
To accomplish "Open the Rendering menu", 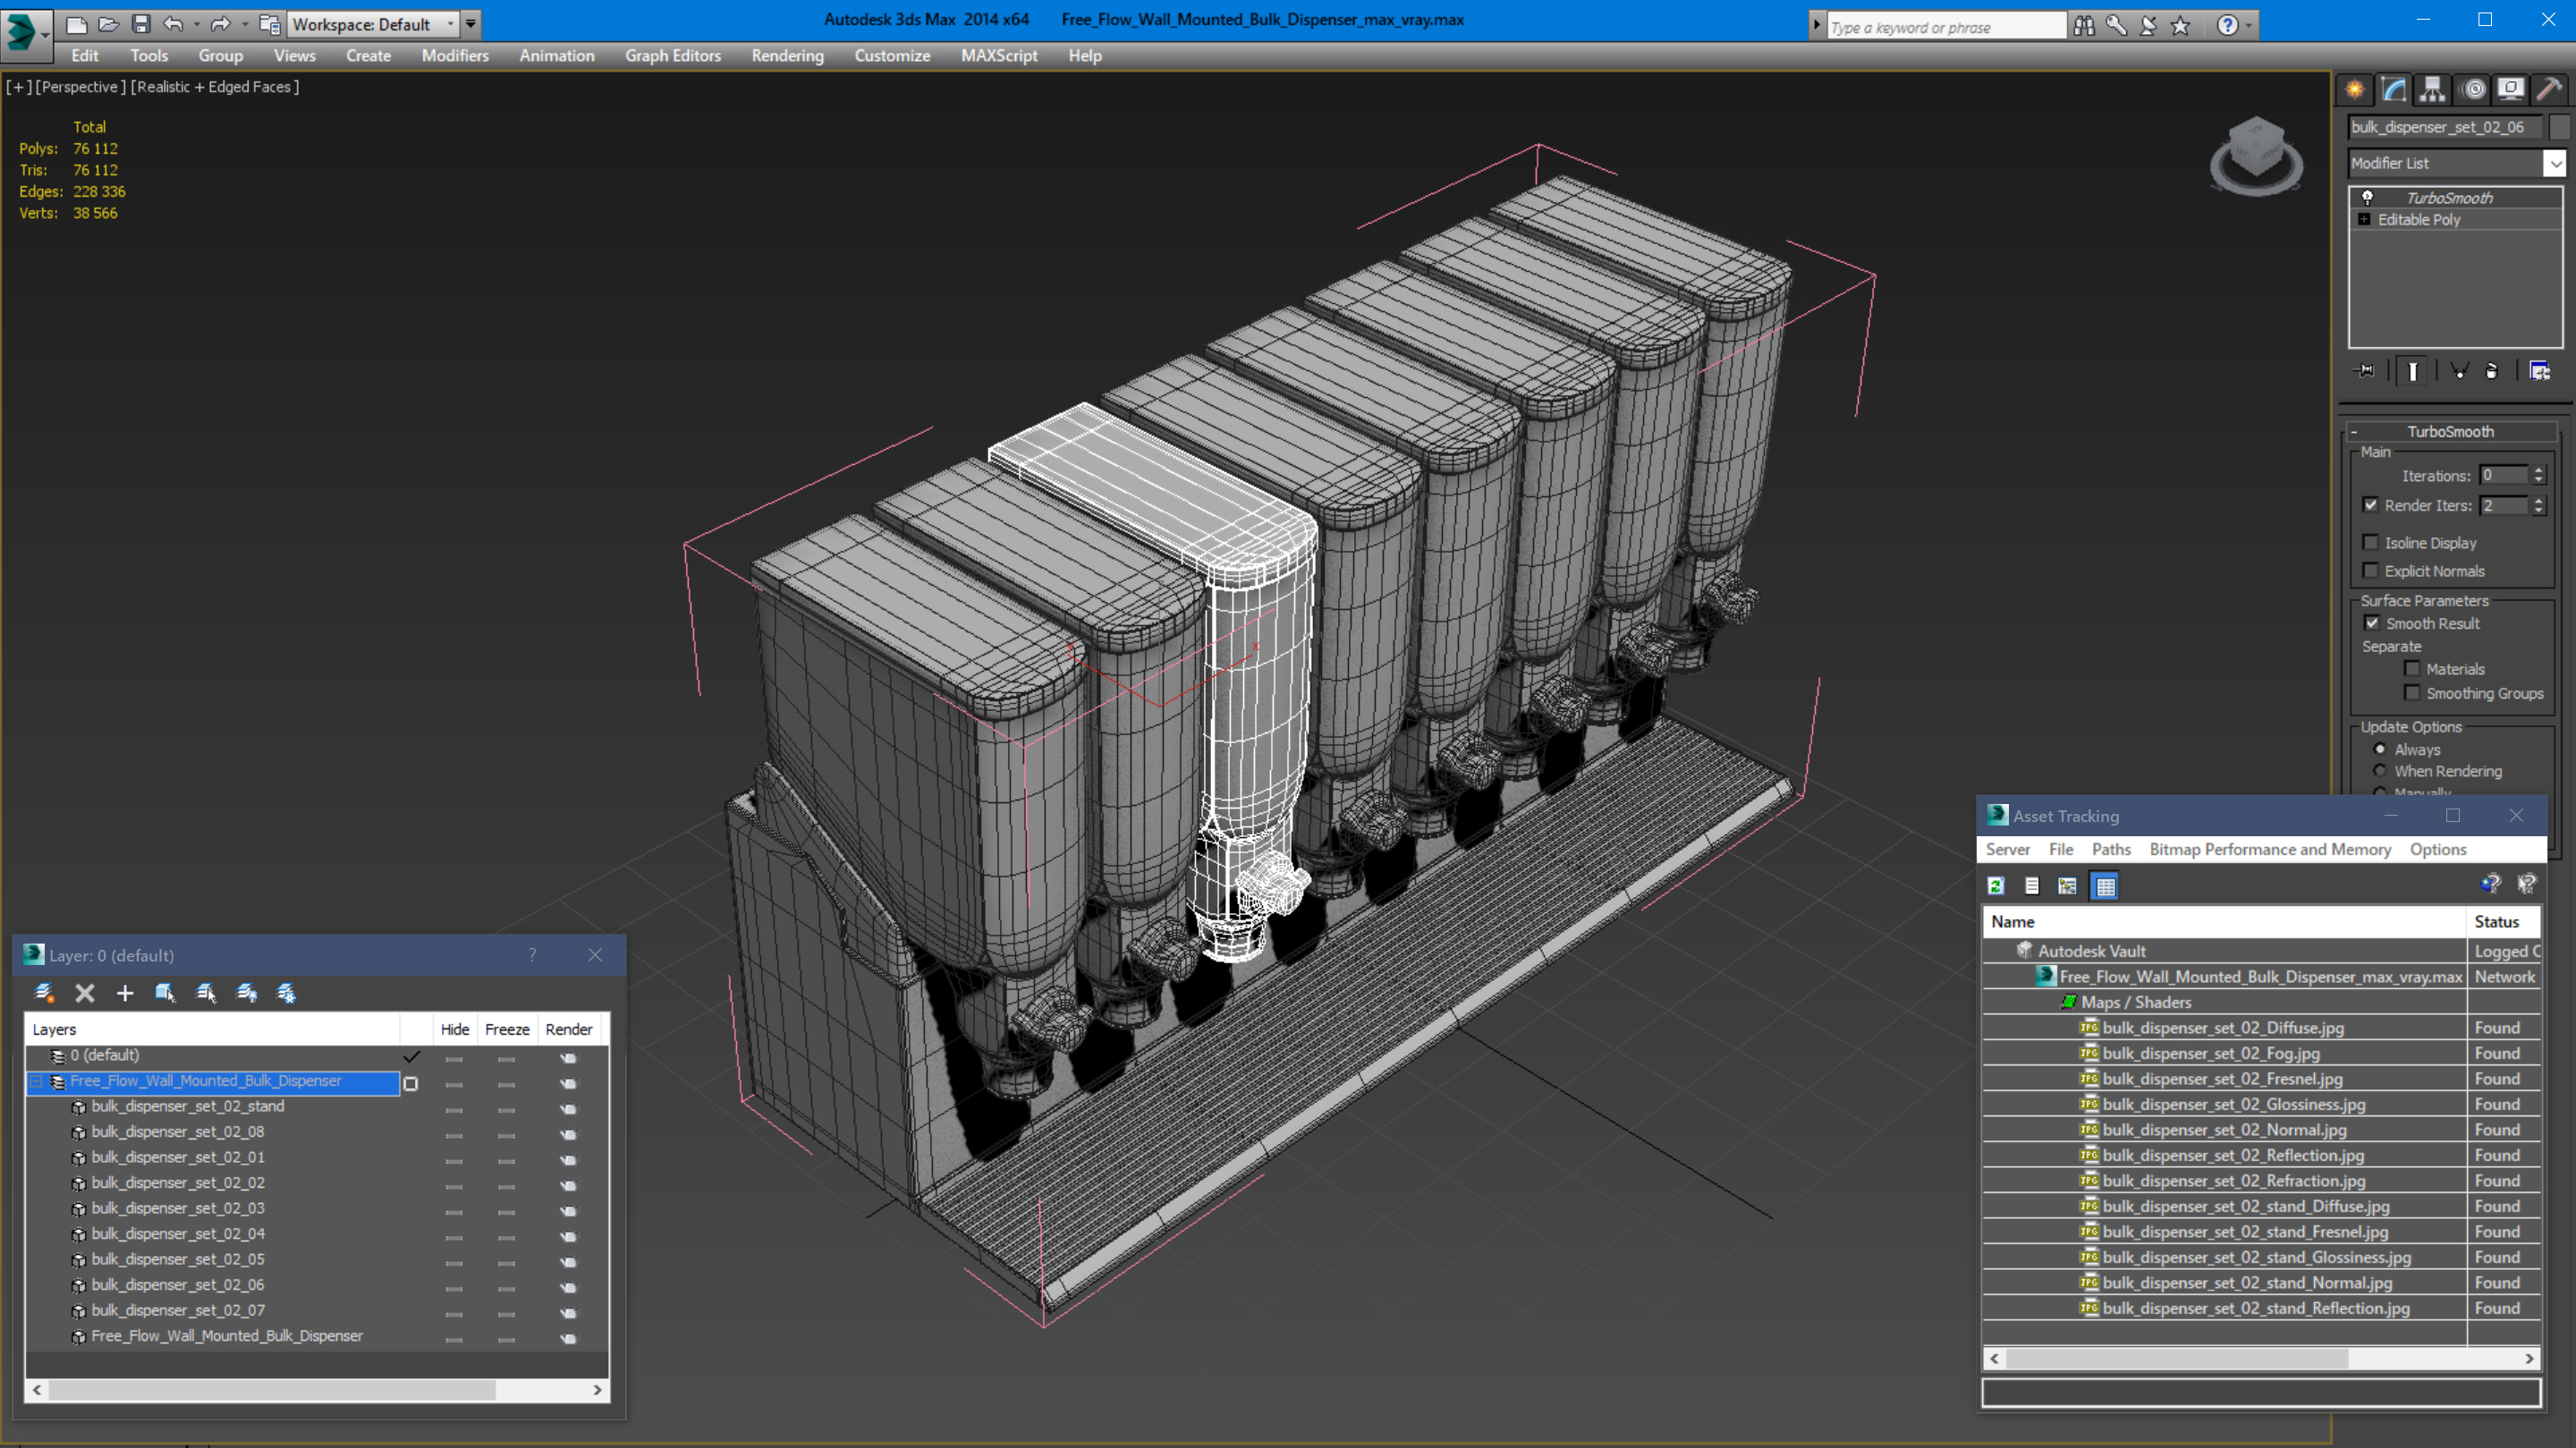I will click(787, 56).
